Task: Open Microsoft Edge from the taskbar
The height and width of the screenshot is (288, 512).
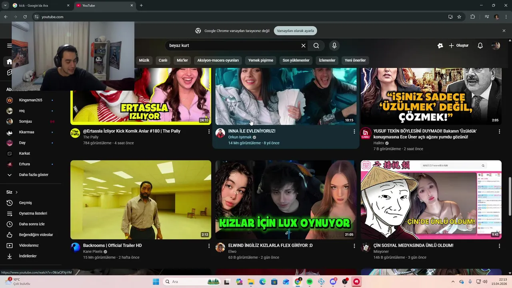Action: pos(262,282)
